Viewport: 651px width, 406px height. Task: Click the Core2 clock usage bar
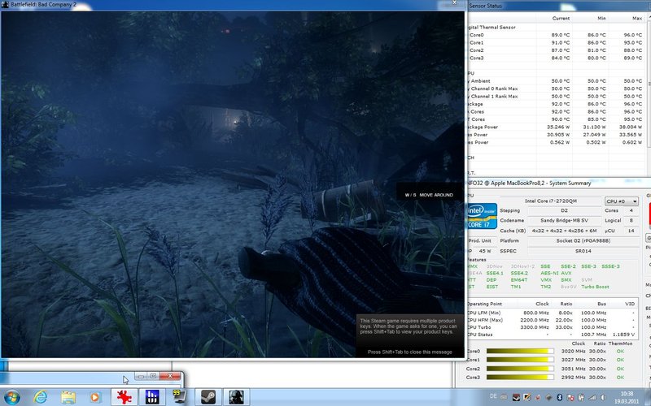(520, 369)
